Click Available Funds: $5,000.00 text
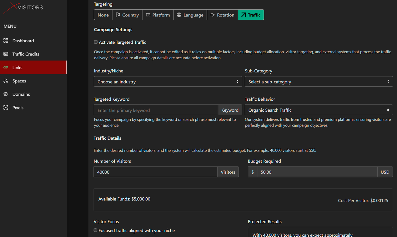The image size is (397, 237). point(124,199)
